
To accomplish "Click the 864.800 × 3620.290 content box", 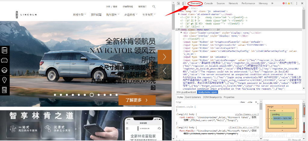I will [282, 118].
